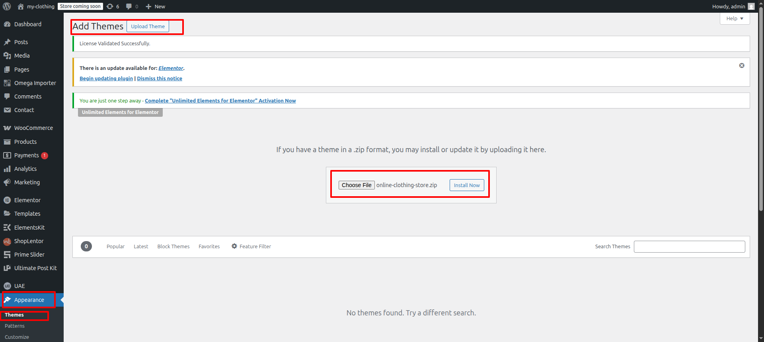
Task: Switch to the Popular themes tab
Action: pos(115,246)
